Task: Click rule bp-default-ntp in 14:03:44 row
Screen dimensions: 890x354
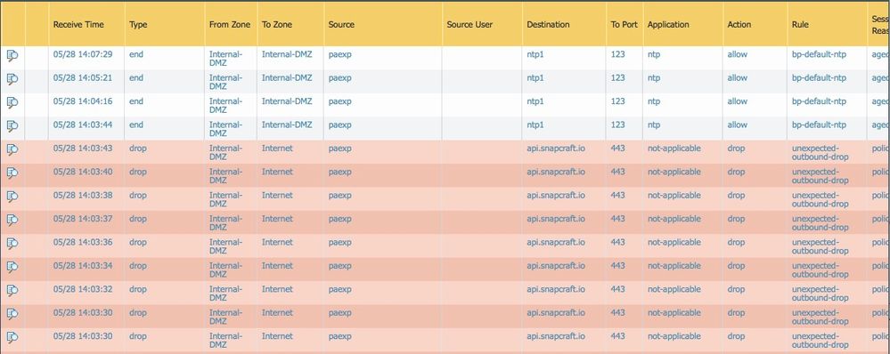Action: click(x=819, y=125)
